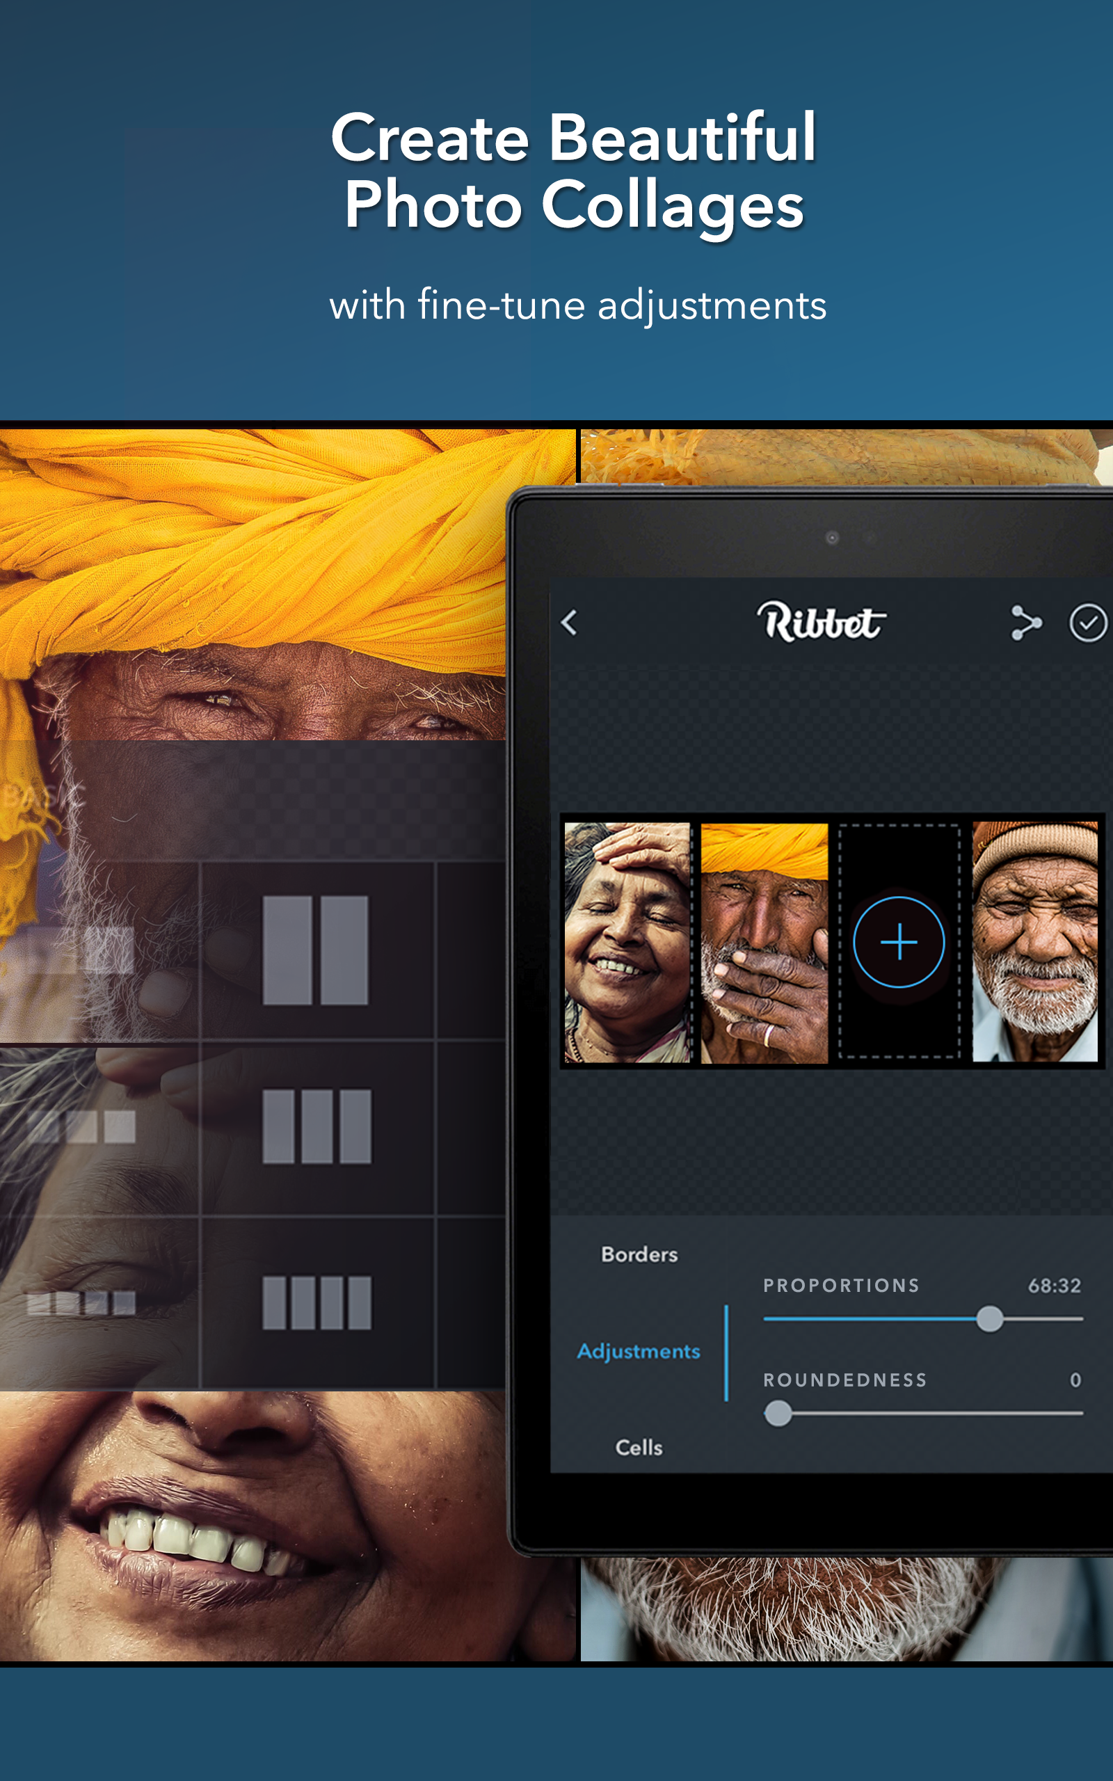The width and height of the screenshot is (1113, 1781).
Task: Tap the back arrow in Ribbet header
Action: (x=569, y=623)
